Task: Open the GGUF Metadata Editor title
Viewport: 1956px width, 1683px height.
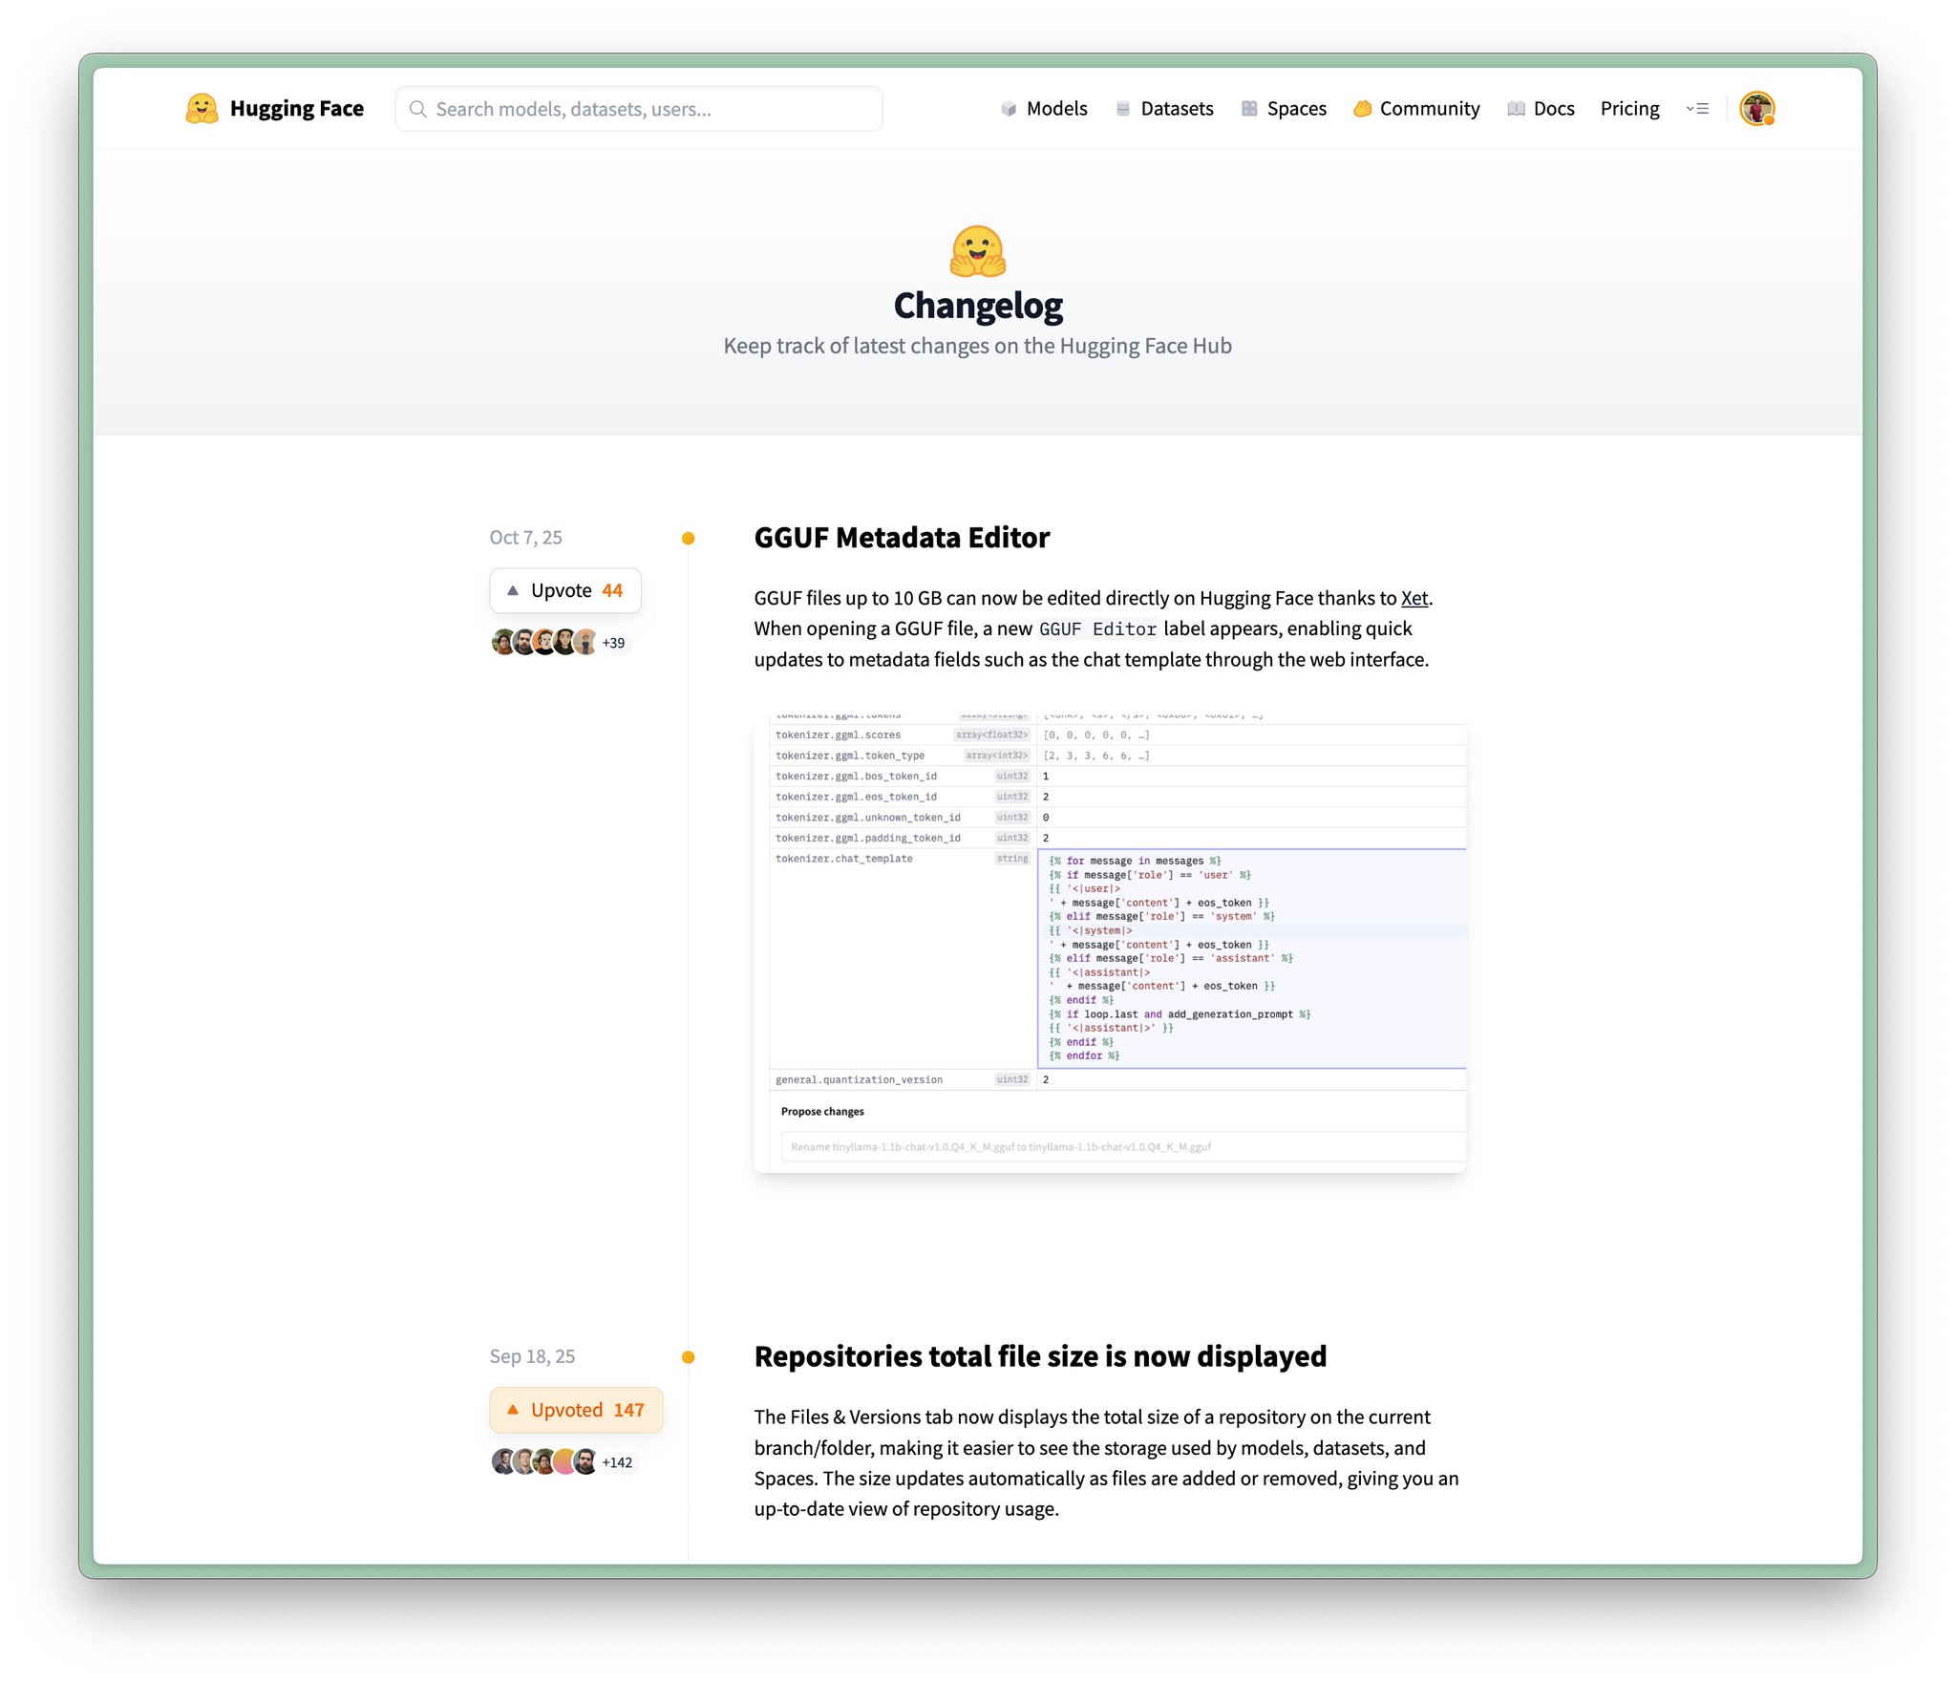Action: 902,538
